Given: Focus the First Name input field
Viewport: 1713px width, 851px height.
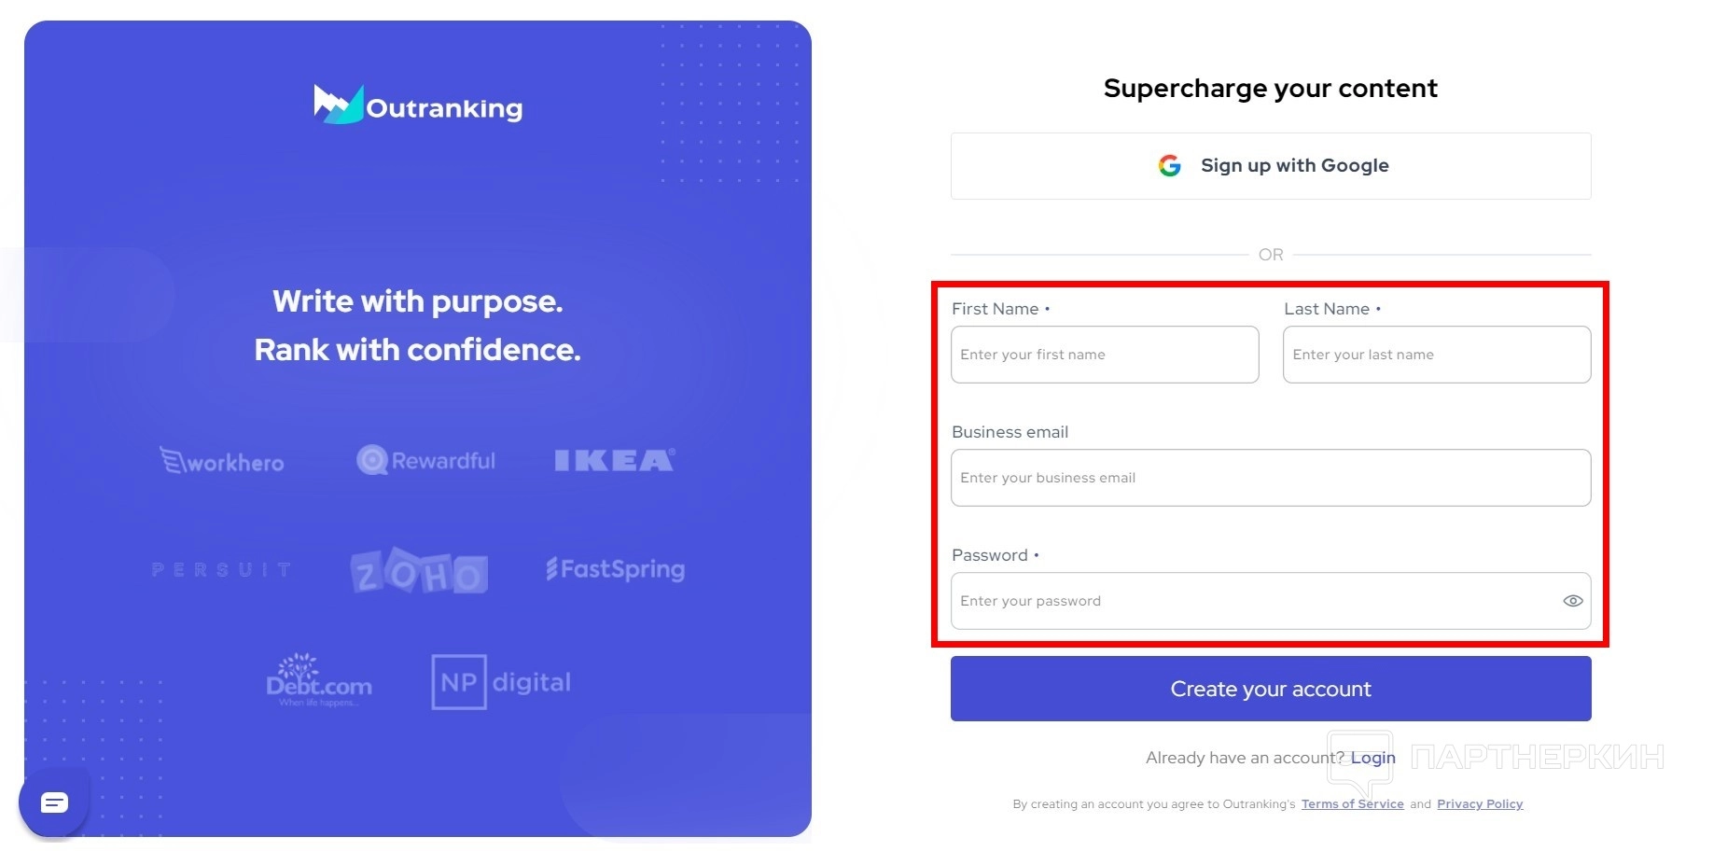Looking at the screenshot, I should 1105,355.
